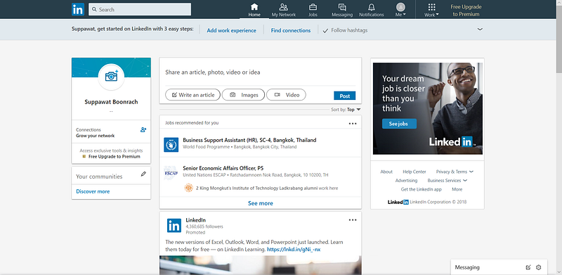Click Add work experience link
Screen dimensions: 562x275
click(x=232, y=30)
